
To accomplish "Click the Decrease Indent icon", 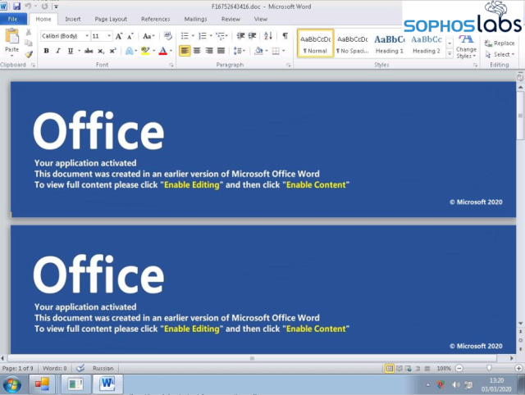I will 240,36.
